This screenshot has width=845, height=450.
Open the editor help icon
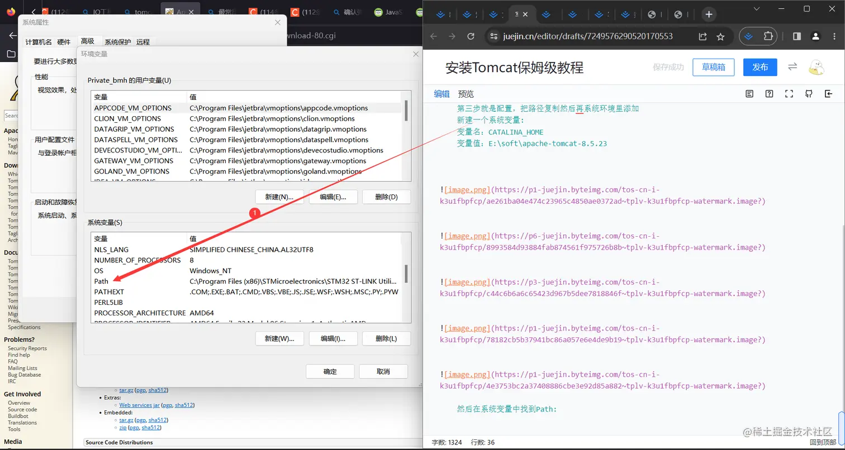pos(770,94)
